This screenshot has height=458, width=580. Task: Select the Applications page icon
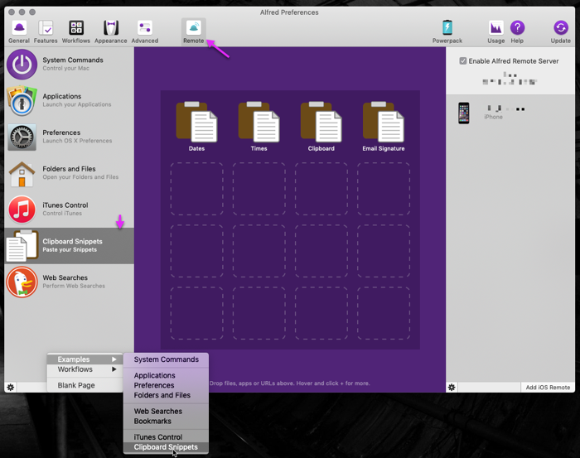(22, 100)
